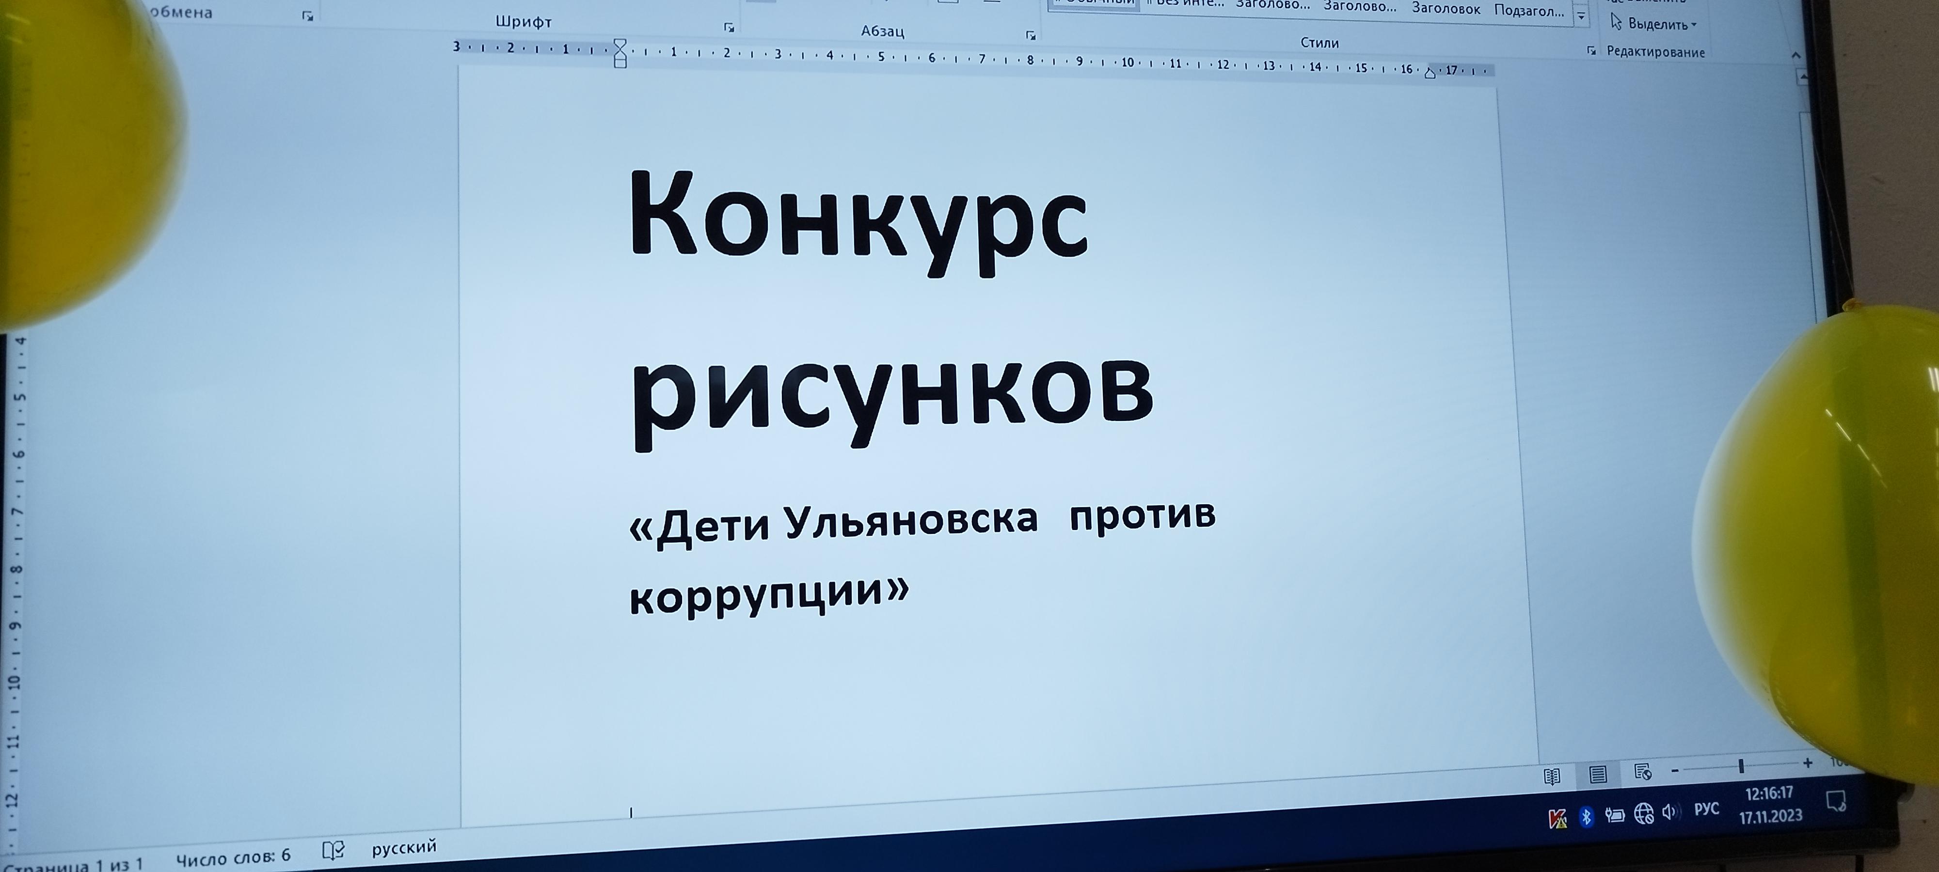Image resolution: width=1939 pixels, height=872 pixels.
Task: Select the Print Layout view icon
Action: tap(1597, 774)
